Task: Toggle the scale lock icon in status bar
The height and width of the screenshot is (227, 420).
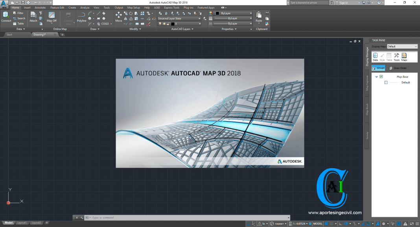Action: pos(310,224)
